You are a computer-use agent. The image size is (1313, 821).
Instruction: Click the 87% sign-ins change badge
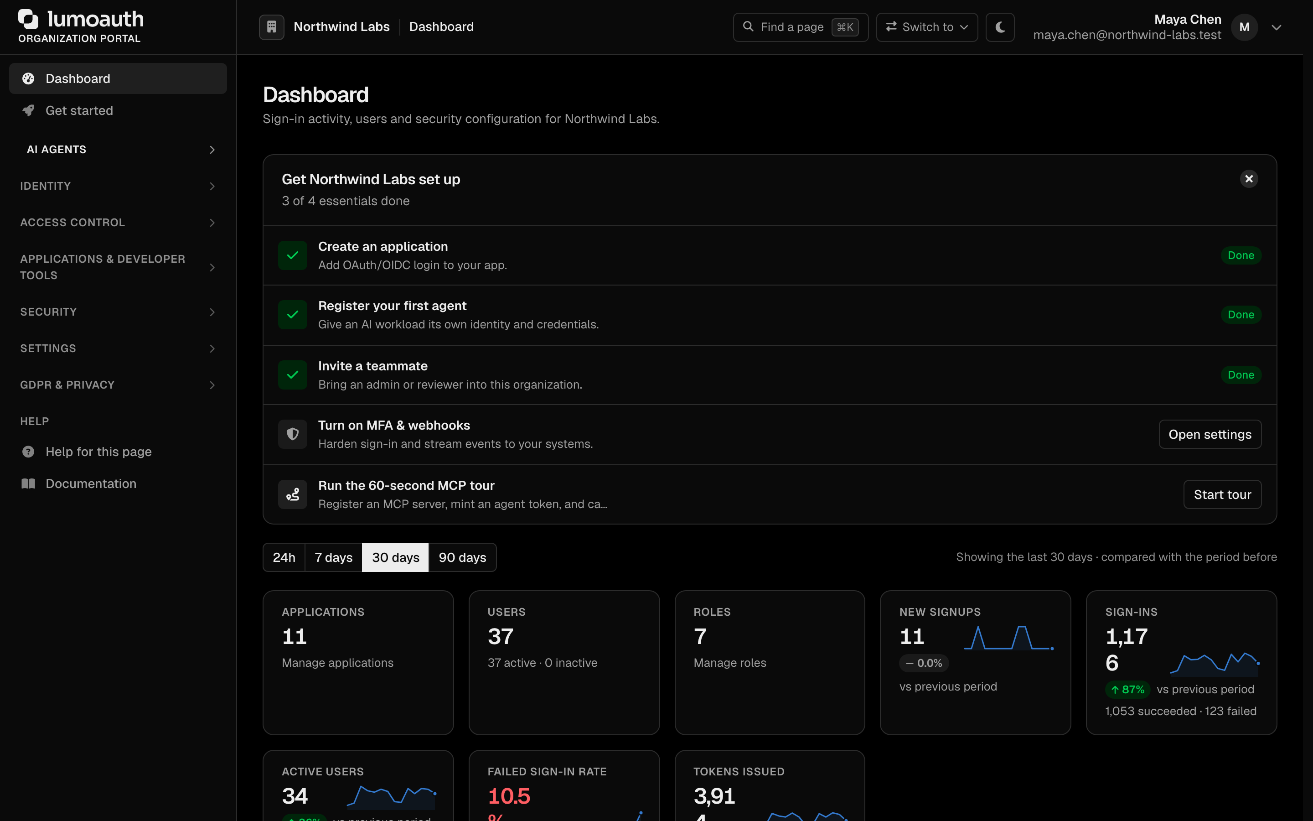1127,690
